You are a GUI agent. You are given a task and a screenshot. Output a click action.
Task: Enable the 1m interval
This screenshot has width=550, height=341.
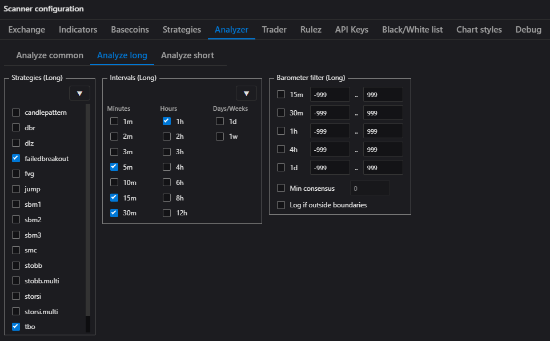click(x=114, y=122)
